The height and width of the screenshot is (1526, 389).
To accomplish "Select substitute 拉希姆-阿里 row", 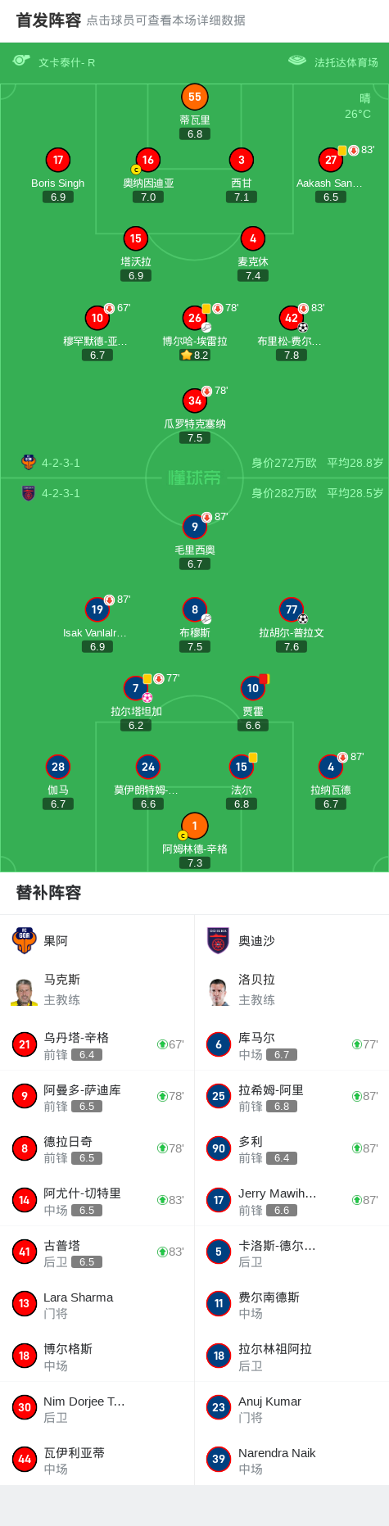I will [292, 1096].
